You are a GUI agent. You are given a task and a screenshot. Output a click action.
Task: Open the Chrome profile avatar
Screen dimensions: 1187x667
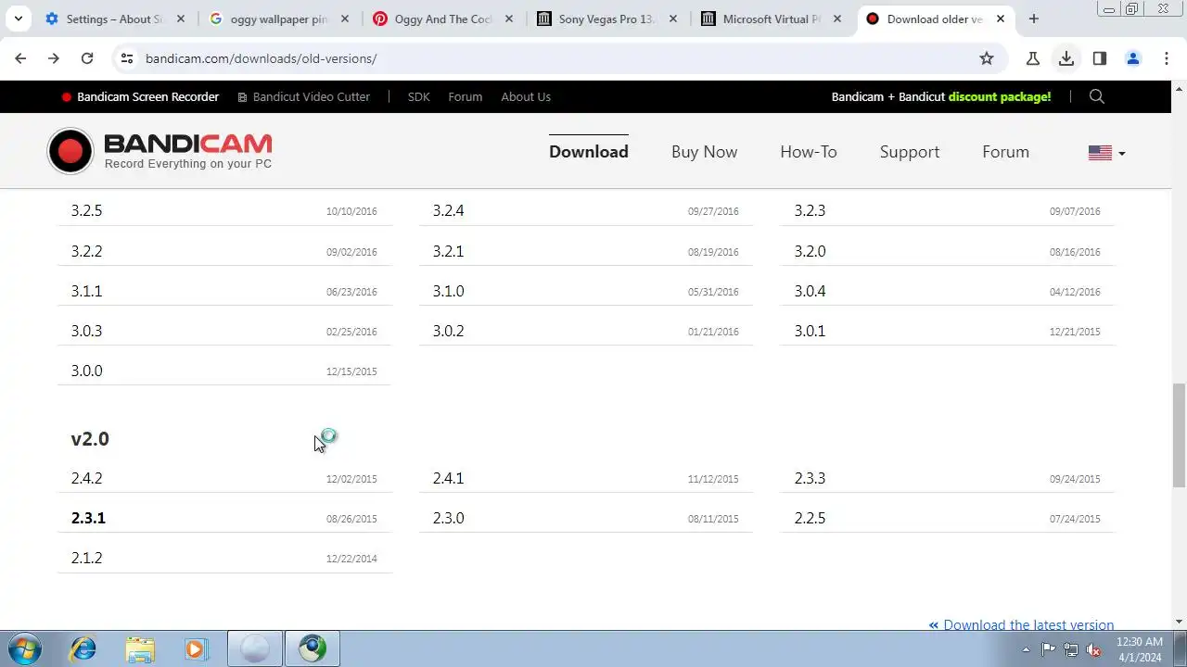click(1133, 58)
